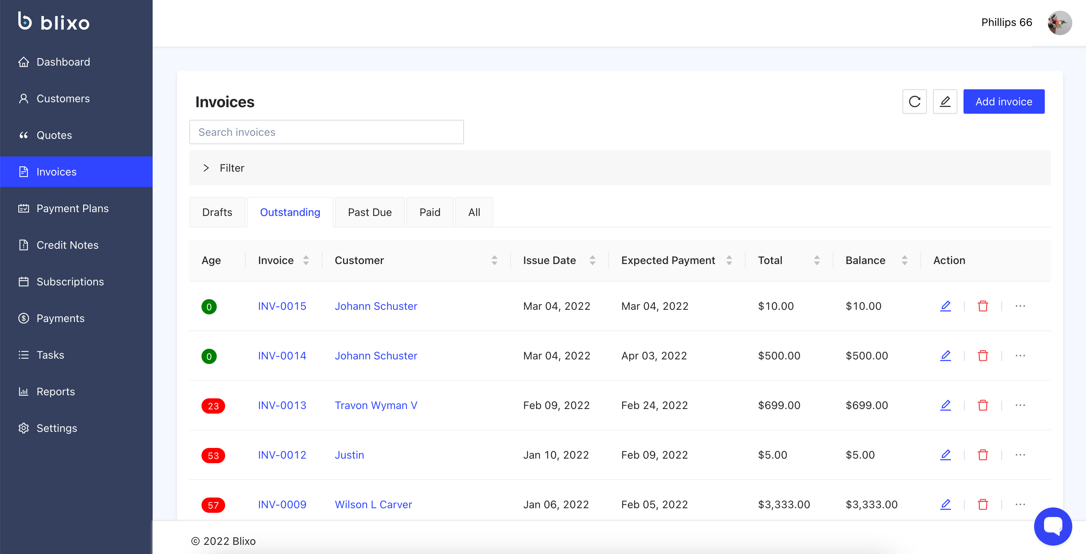The image size is (1086, 554).
Task: Edit invoice INV-0009 with pencil icon
Action: click(x=945, y=504)
